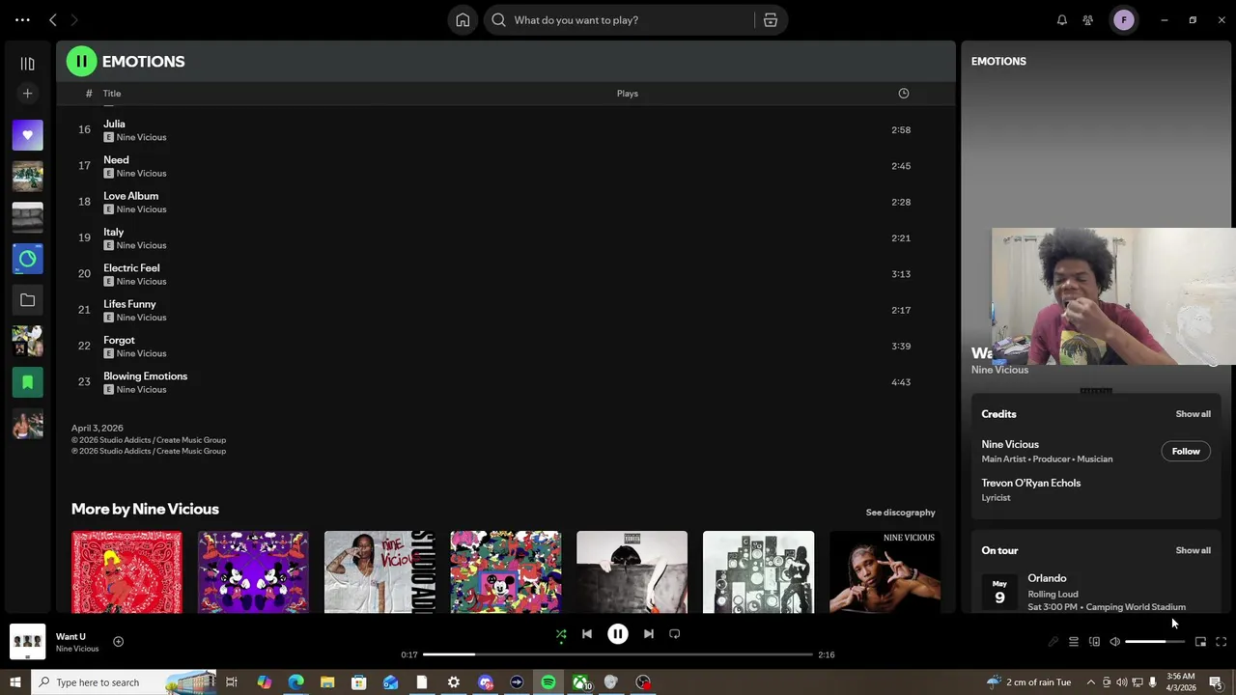1236x695 pixels.
Task: Click the Create playlist plus icon
Action: pyautogui.click(x=27, y=94)
